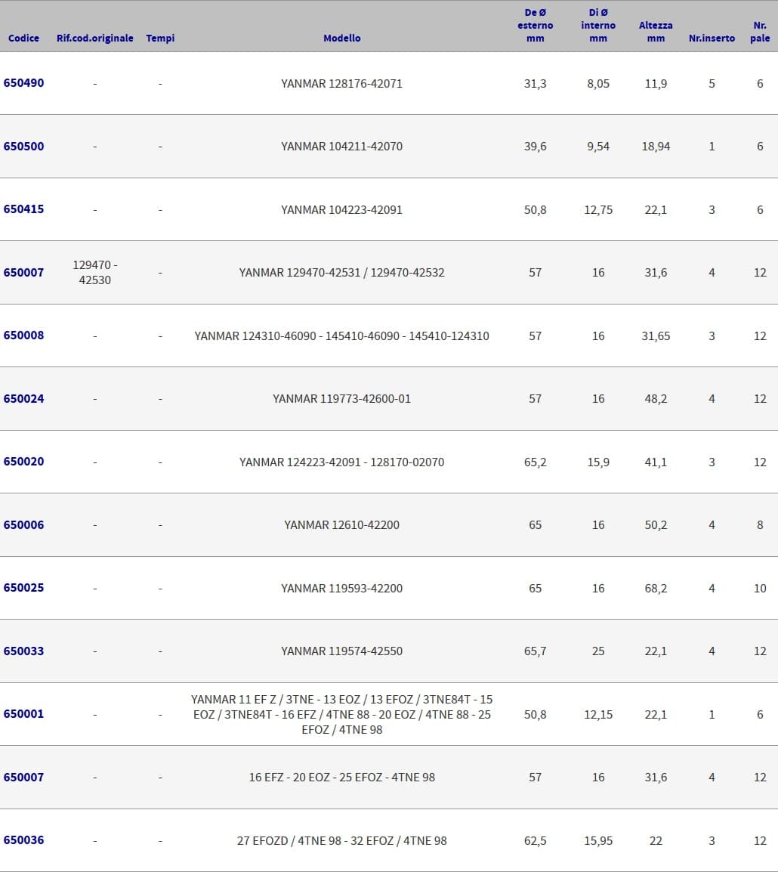778x872 pixels.
Task: Click the Codice column header
Action: point(24,38)
